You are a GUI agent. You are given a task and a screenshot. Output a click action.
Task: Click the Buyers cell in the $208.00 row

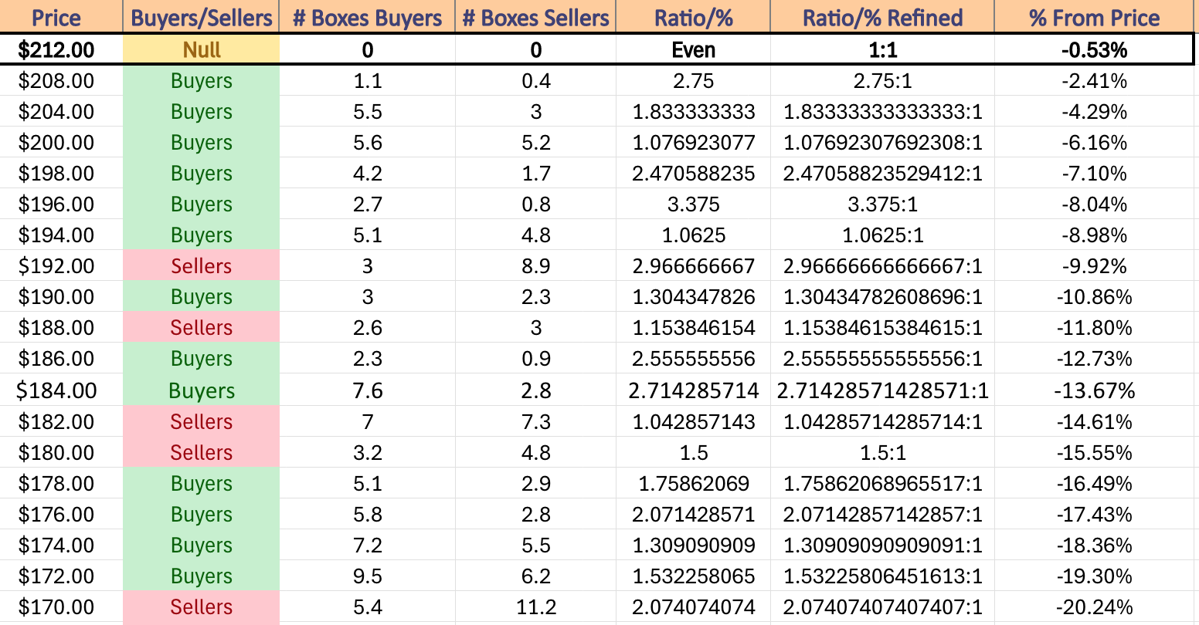[x=202, y=80]
